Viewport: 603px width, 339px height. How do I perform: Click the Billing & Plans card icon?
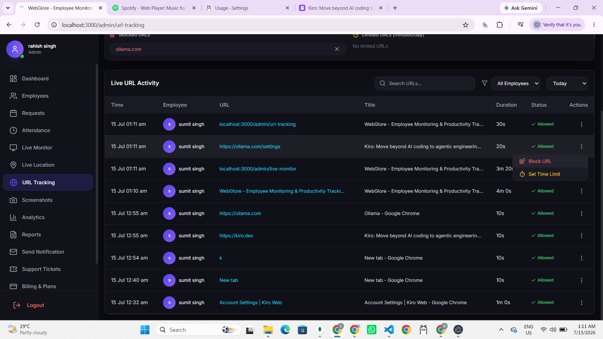click(x=13, y=286)
